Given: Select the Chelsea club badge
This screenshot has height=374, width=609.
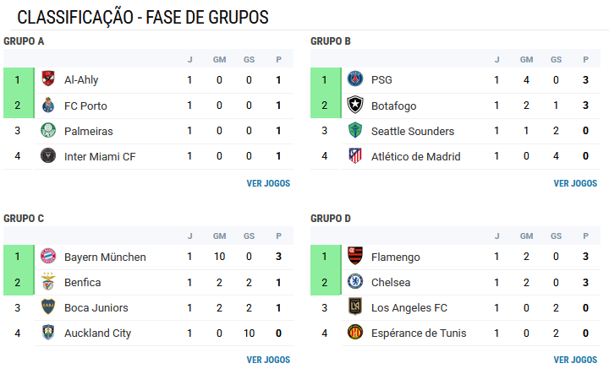Looking at the screenshot, I should click(355, 281).
